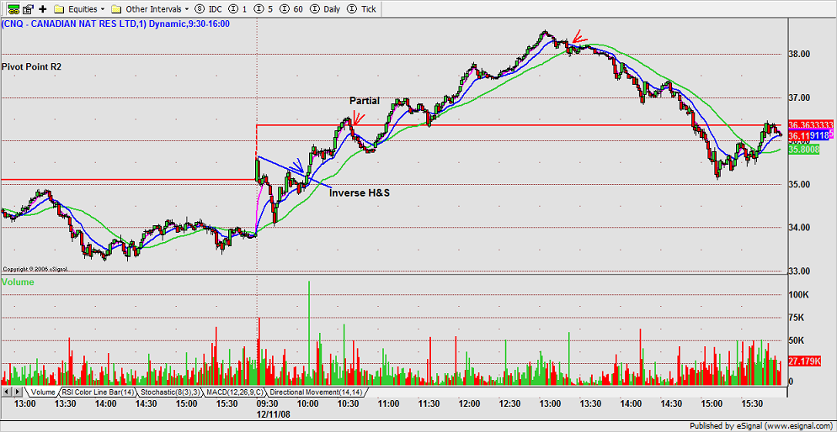The height and width of the screenshot is (432, 837).
Task: Open the Equities folder dropdown
Action: click(79, 9)
